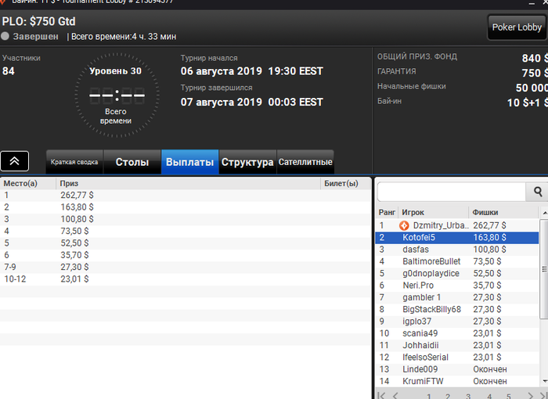Click the 7-9 places payout row
This screenshot has height=399, width=548.
pyautogui.click(x=186, y=267)
